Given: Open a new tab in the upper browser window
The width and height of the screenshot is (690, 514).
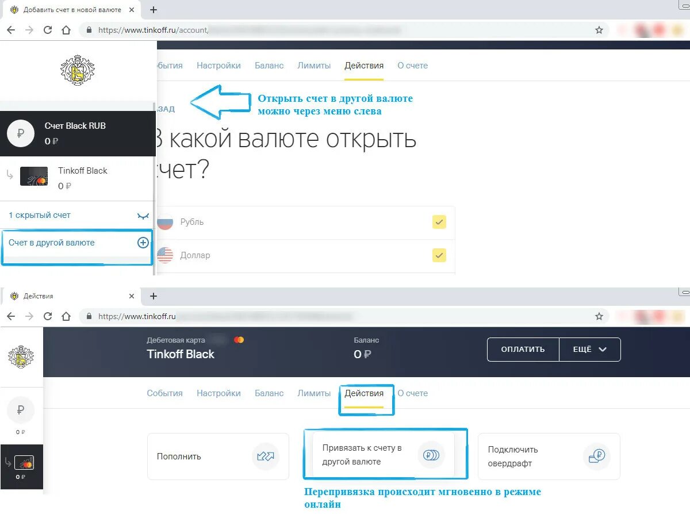Looking at the screenshot, I should (154, 10).
